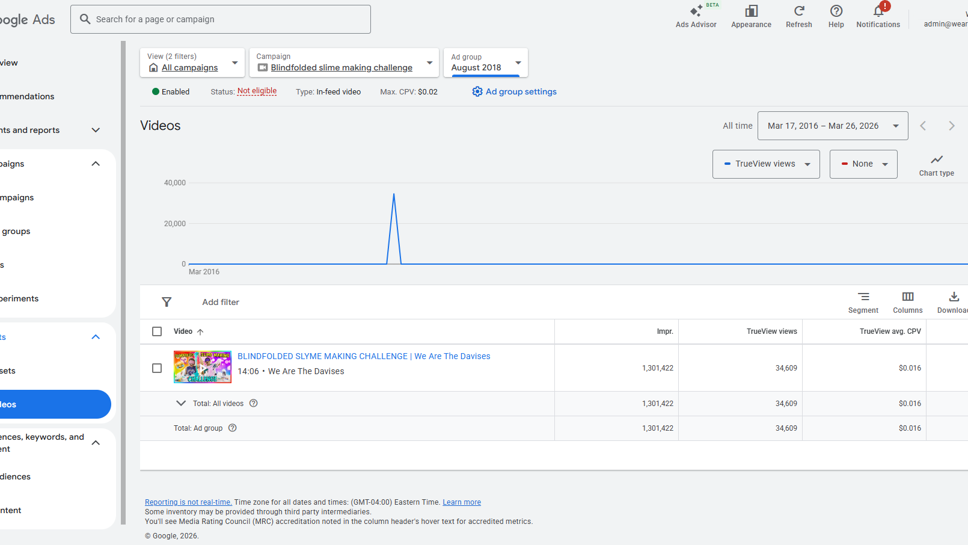Refresh the page data
Screen dimensions: 968x545
[798, 16]
